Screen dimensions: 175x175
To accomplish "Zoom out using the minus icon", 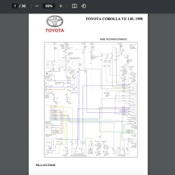I will [37, 6].
